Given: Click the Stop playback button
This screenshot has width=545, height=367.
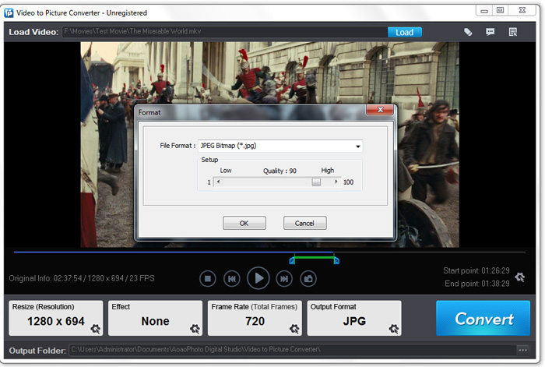Looking at the screenshot, I should coord(208,279).
